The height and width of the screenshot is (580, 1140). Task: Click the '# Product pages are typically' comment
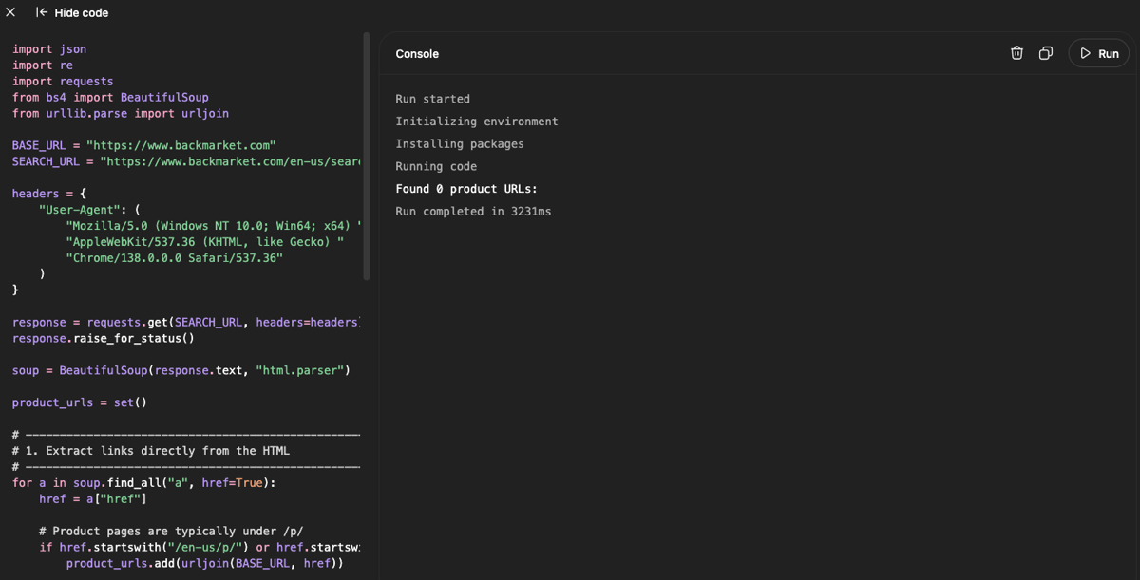pyautogui.click(x=171, y=532)
